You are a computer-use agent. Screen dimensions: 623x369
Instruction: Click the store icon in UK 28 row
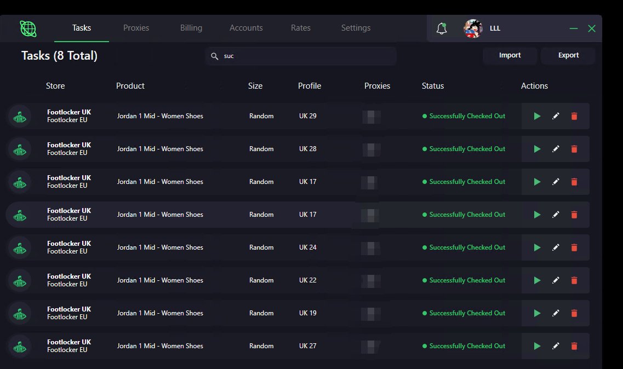[20, 149]
